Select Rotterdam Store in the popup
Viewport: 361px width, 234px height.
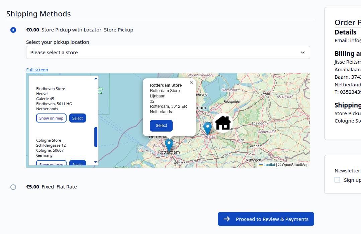coord(161,126)
